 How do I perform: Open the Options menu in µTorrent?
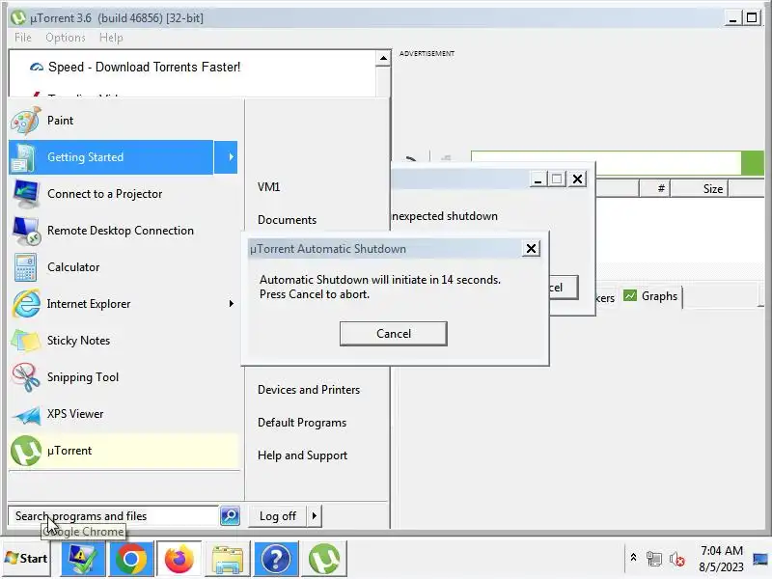point(66,38)
